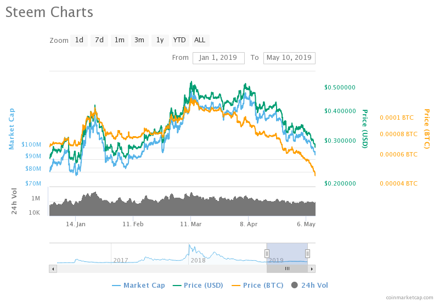Click the To date field May 10, 2019
Viewport: 439px width, 302px height.
click(289, 58)
